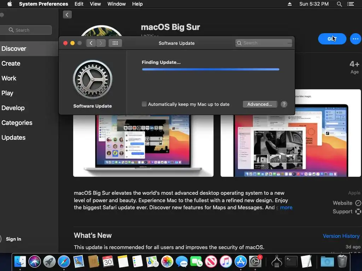
Task: Open the System Preferences menu
Action: [43, 4]
